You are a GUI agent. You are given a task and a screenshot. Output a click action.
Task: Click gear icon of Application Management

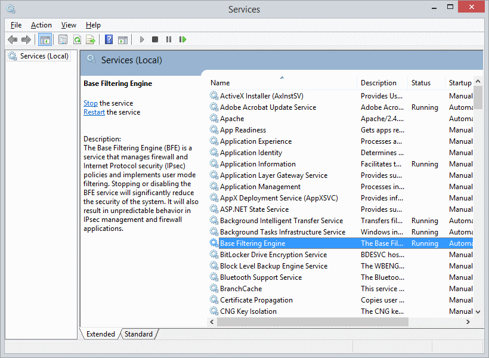pyautogui.click(x=213, y=186)
